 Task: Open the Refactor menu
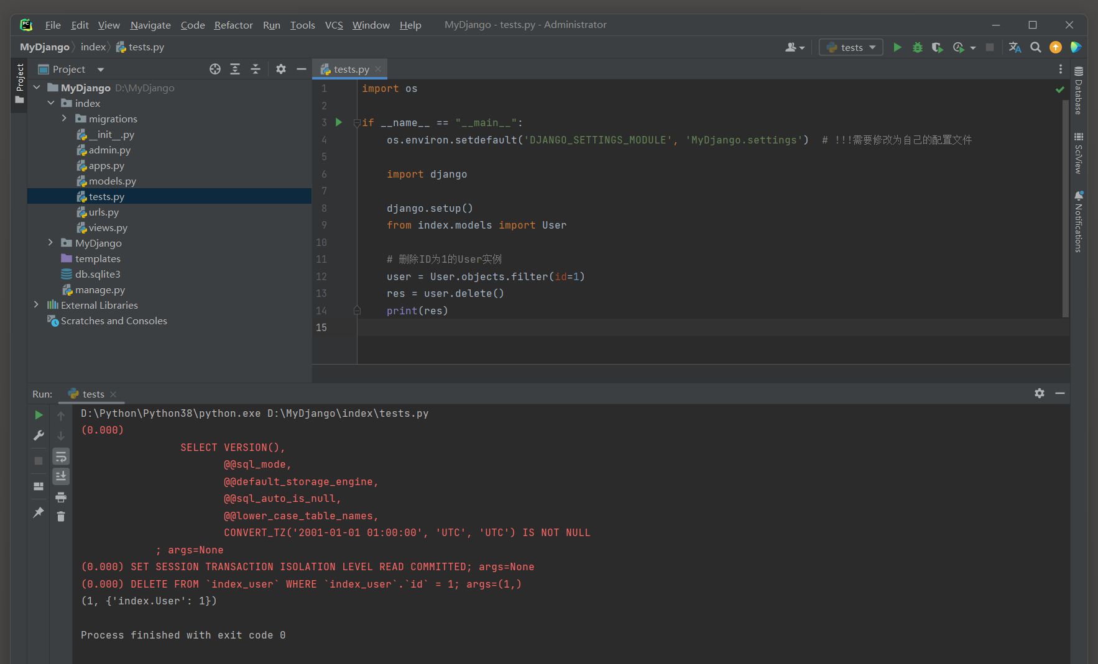pos(234,25)
